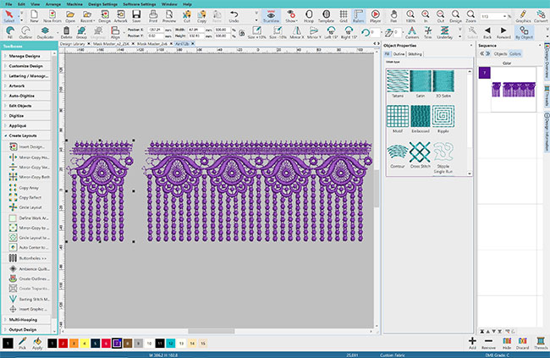Toggle Rulers display
This screenshot has height=358, width=550.
pyautogui.click(x=359, y=16)
